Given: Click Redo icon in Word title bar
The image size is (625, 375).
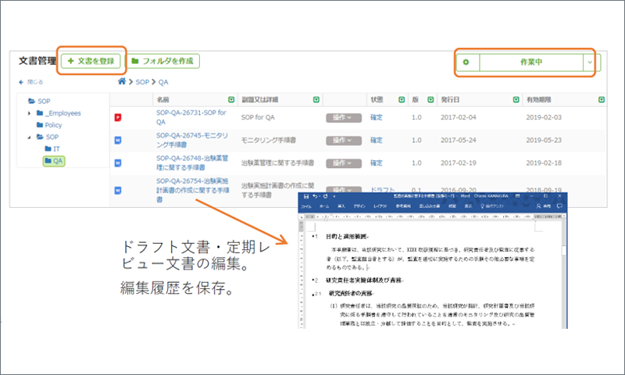Looking at the screenshot, I should click(x=325, y=196).
